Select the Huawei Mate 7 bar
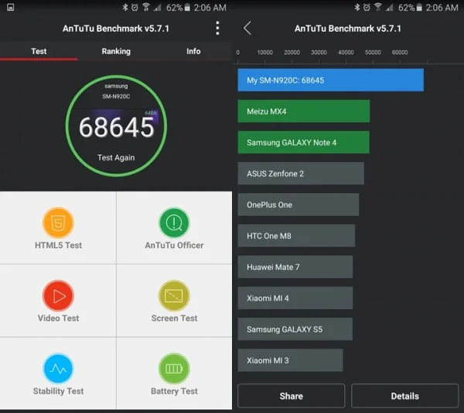The height and width of the screenshot is (413, 464). (295, 267)
